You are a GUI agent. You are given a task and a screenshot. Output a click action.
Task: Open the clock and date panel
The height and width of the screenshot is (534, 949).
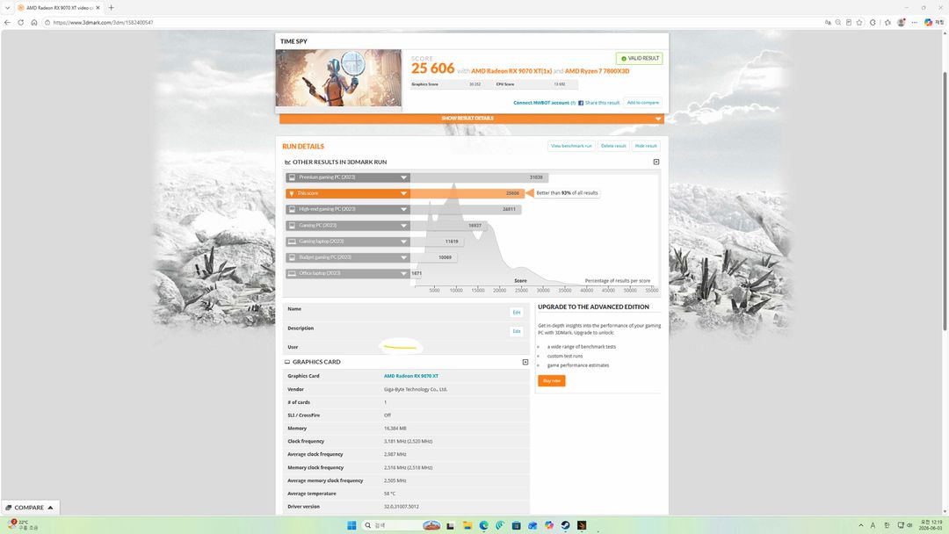pos(931,525)
